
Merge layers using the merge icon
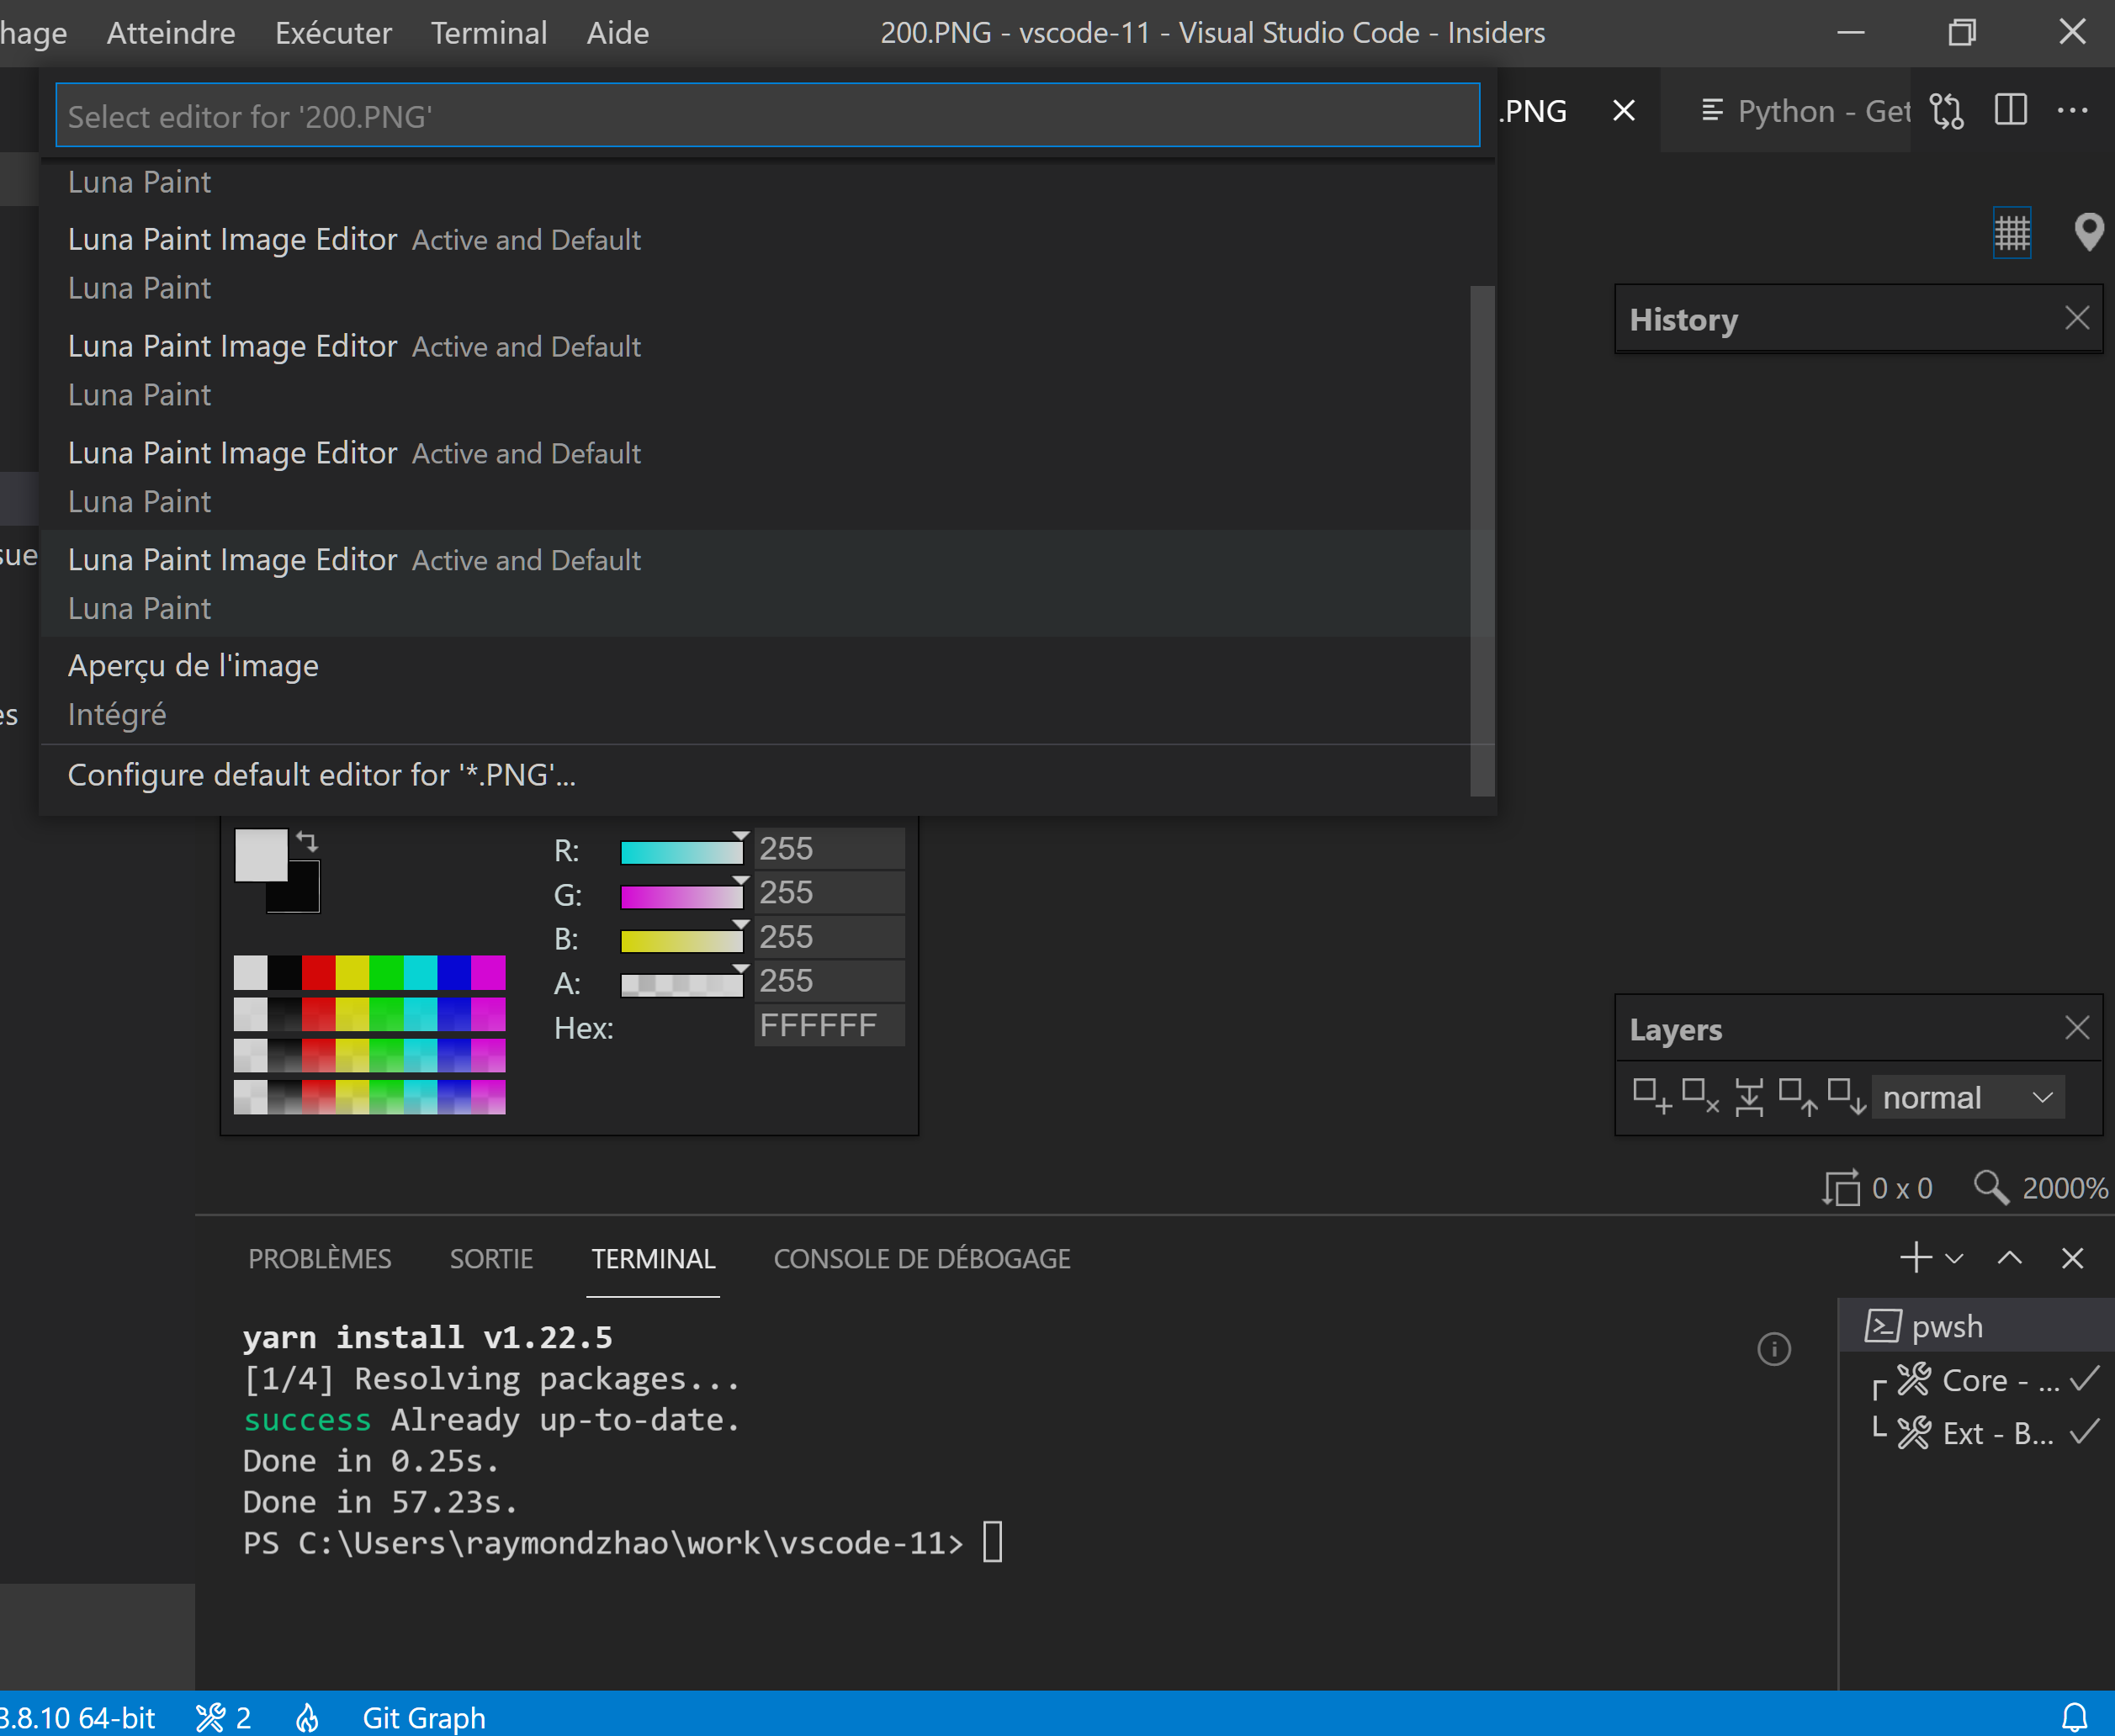coord(1748,1097)
